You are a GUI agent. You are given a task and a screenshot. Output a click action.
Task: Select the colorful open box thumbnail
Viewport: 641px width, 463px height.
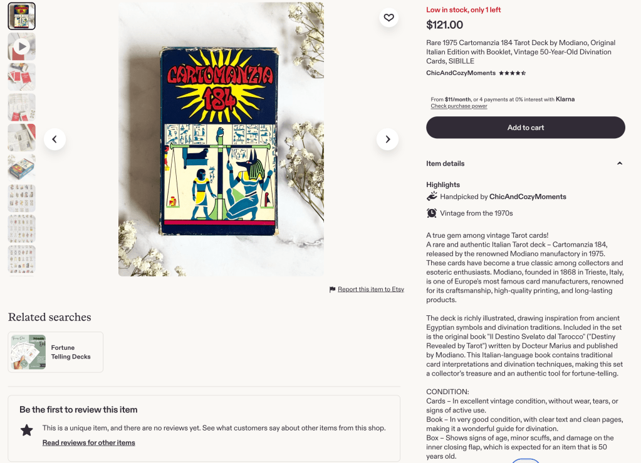(22, 168)
